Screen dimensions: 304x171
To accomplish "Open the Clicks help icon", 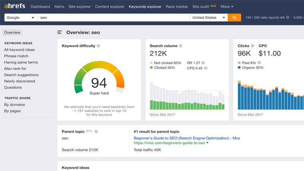I will pos(252,46).
